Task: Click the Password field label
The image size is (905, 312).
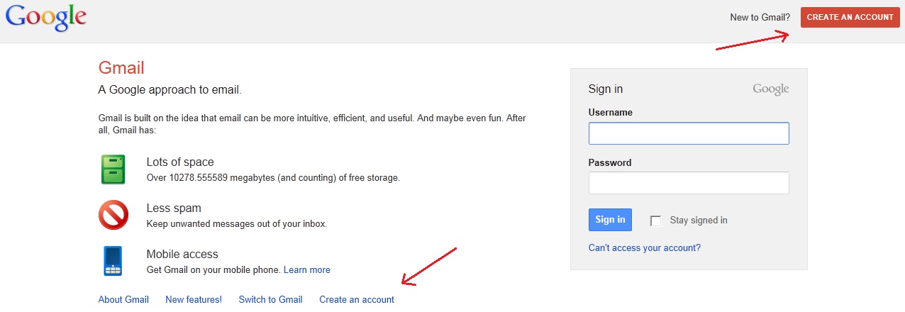Action: coord(610,162)
